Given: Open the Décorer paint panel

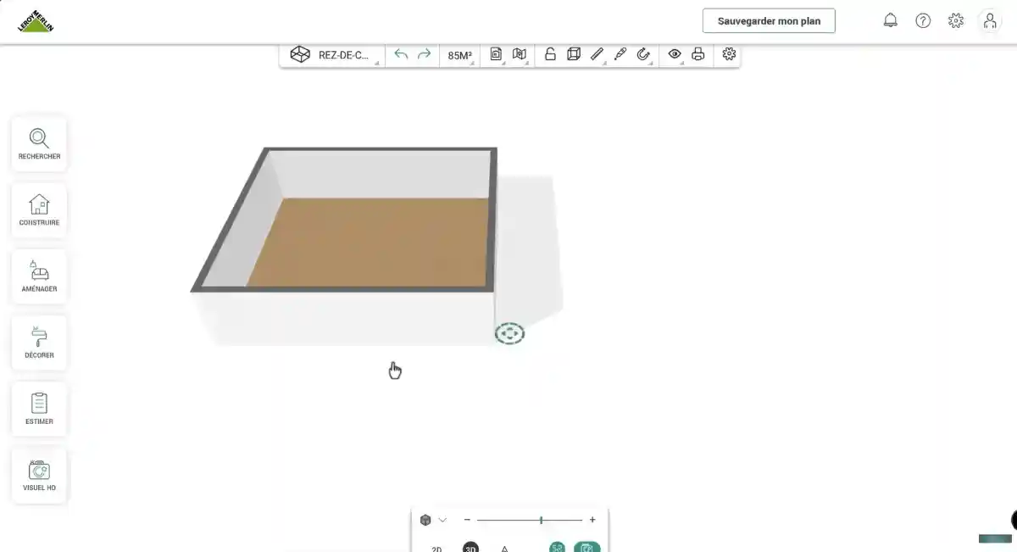Looking at the screenshot, I should pyautogui.click(x=39, y=343).
